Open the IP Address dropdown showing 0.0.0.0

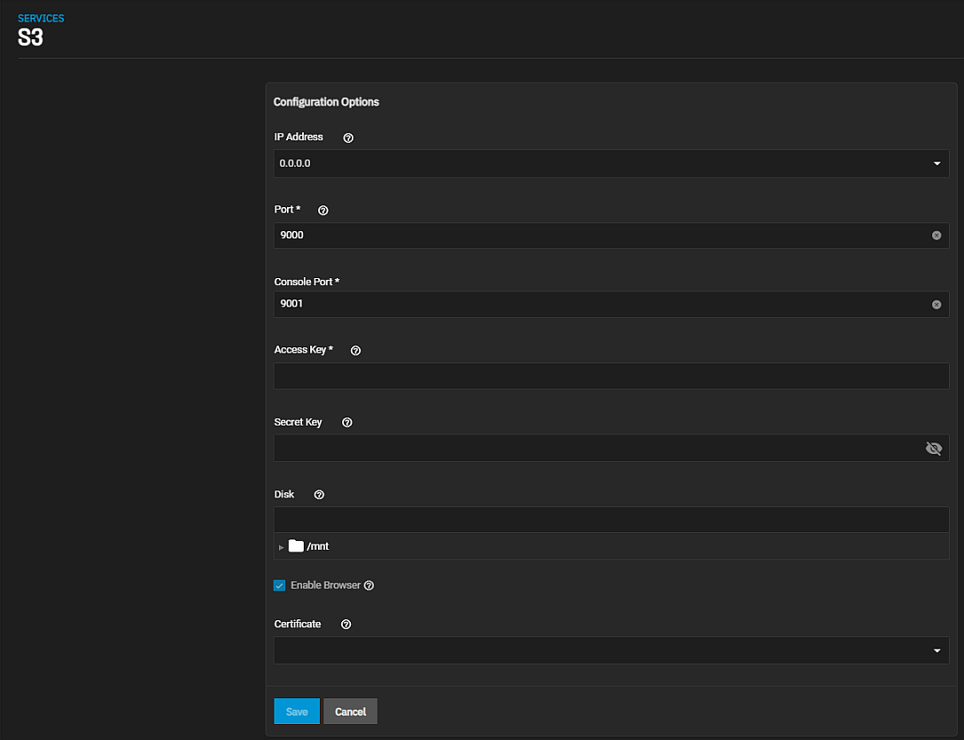click(x=611, y=163)
